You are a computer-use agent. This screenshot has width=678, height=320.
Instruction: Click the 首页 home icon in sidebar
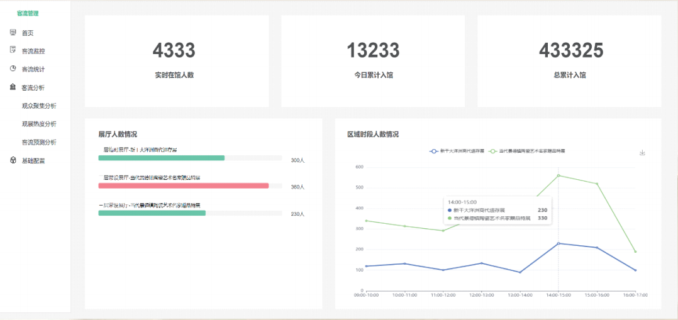(x=13, y=32)
